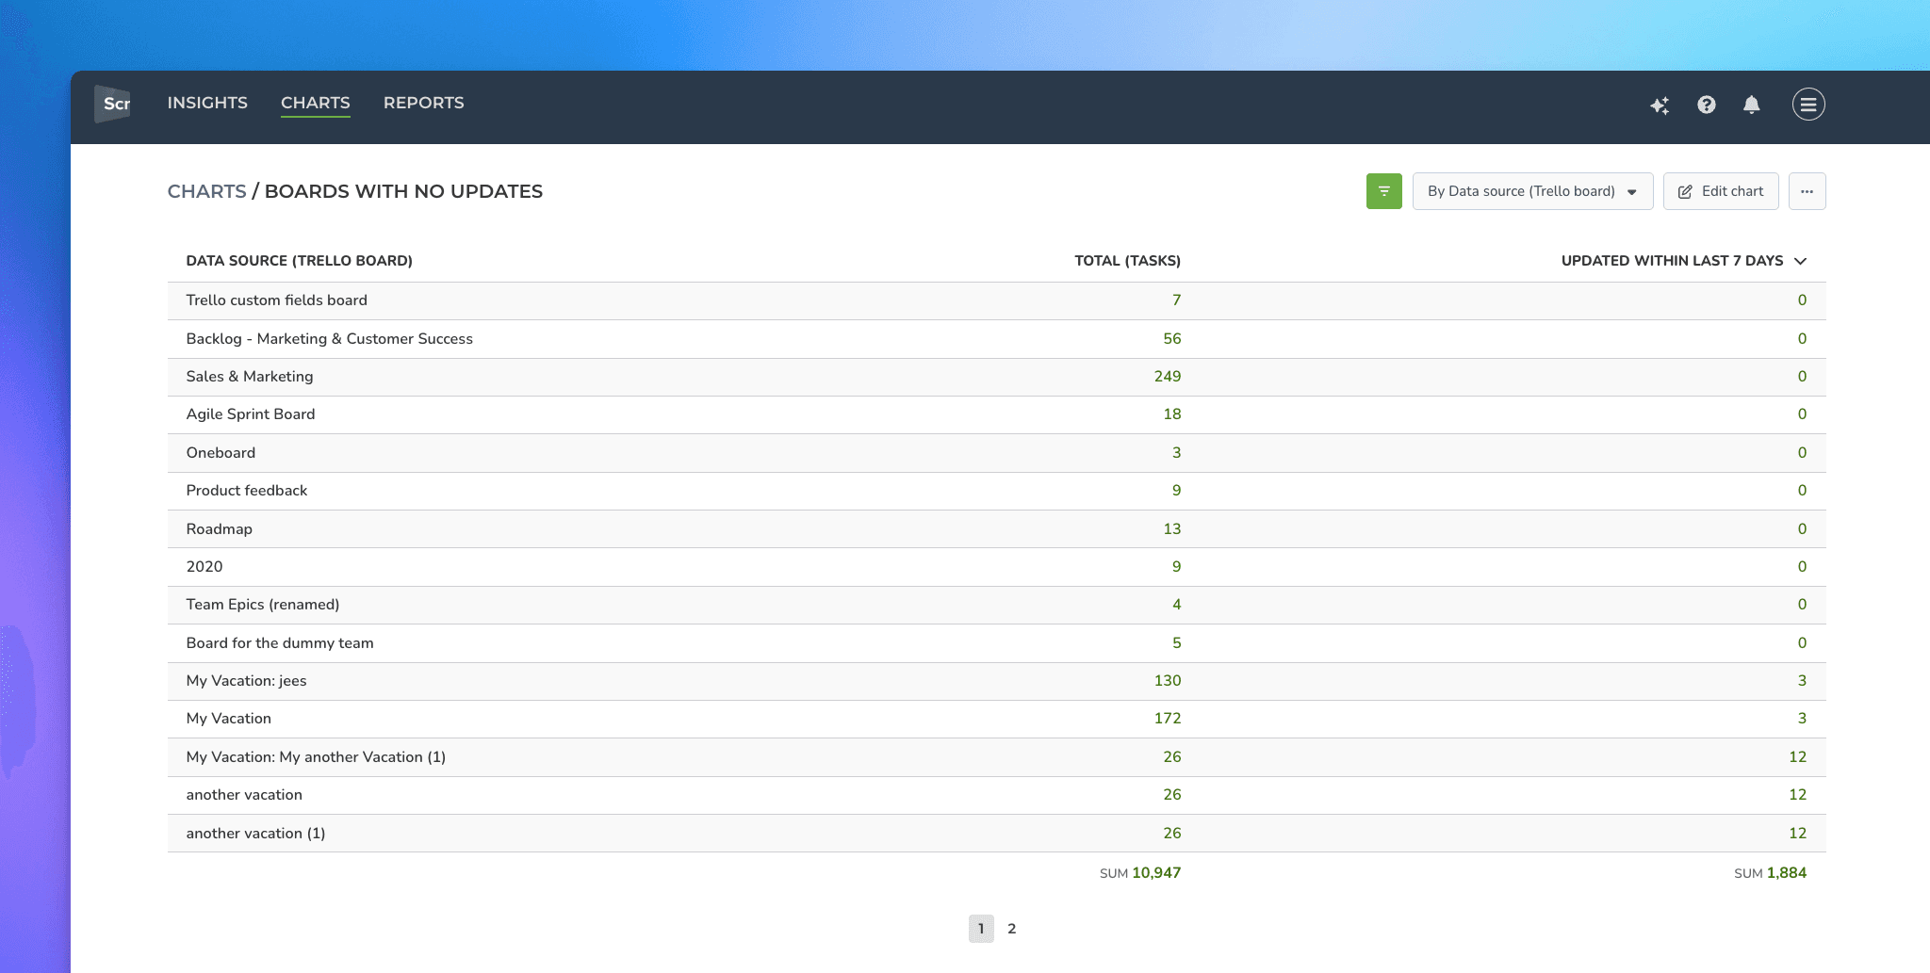The width and height of the screenshot is (1930, 973).
Task: Click the total 249 for Sales & Marketing
Action: [x=1167, y=377]
